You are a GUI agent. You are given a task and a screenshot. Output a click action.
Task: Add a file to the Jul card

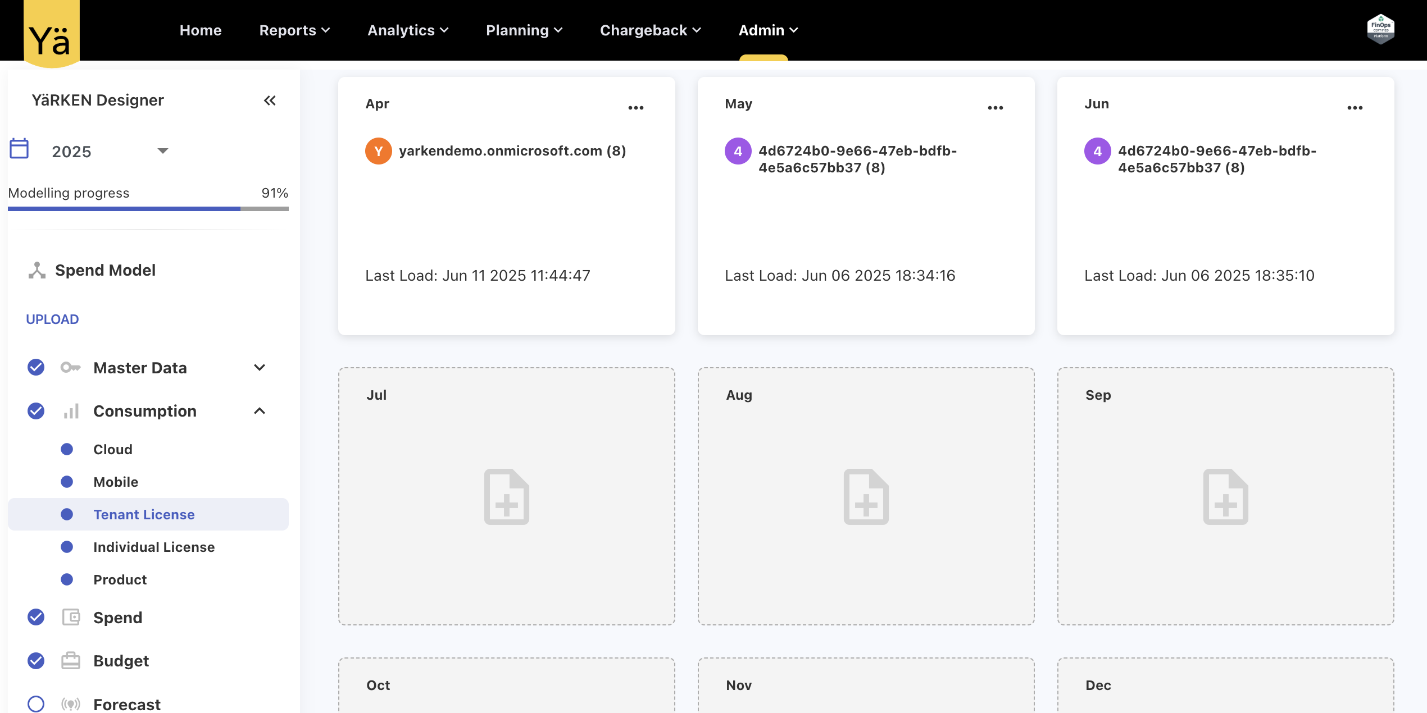pos(506,497)
